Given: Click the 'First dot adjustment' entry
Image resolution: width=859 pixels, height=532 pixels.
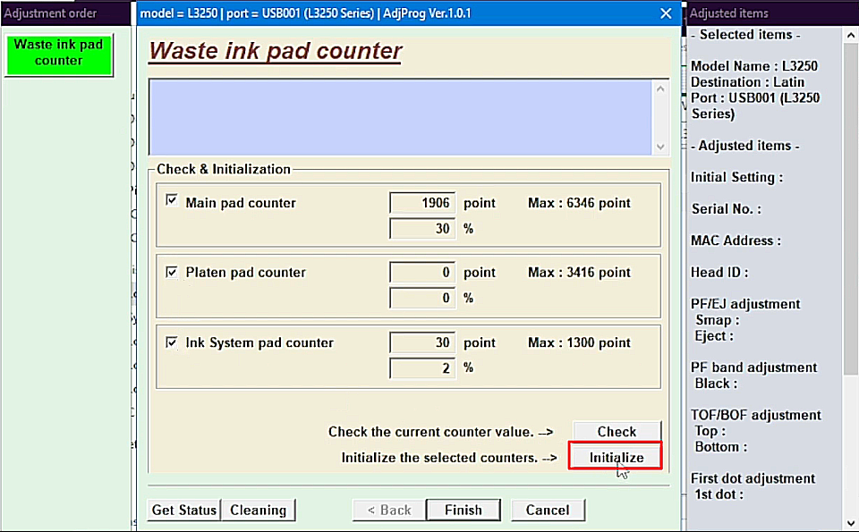Looking at the screenshot, I should (753, 479).
